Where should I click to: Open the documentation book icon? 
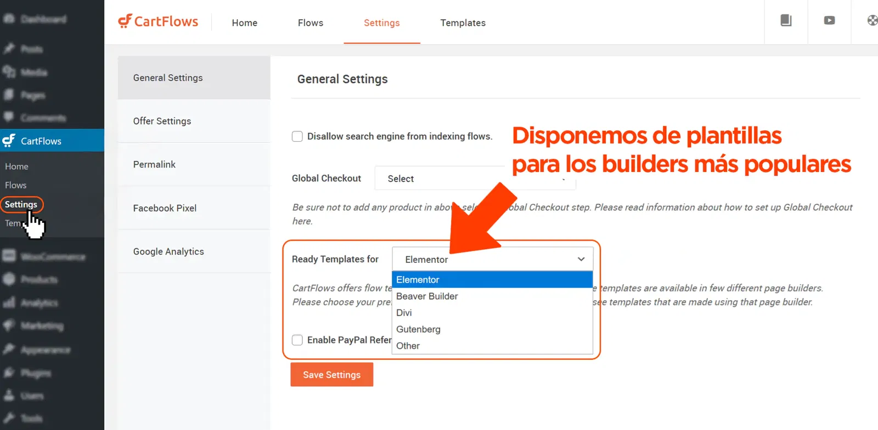coord(786,21)
